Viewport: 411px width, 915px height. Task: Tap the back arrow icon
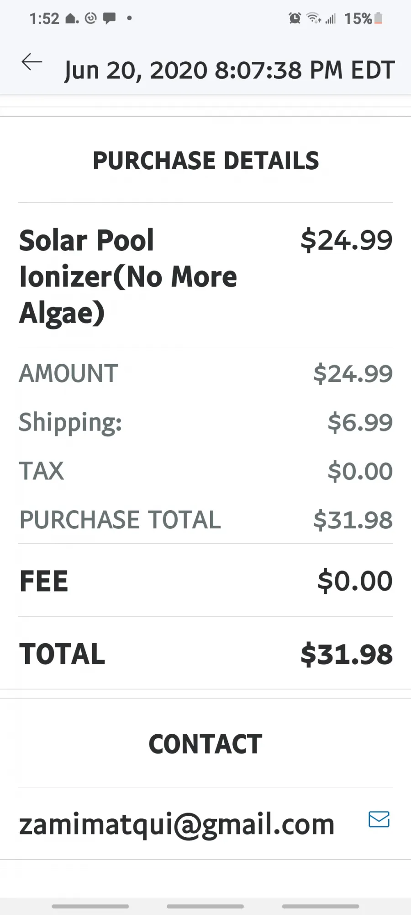(x=32, y=62)
